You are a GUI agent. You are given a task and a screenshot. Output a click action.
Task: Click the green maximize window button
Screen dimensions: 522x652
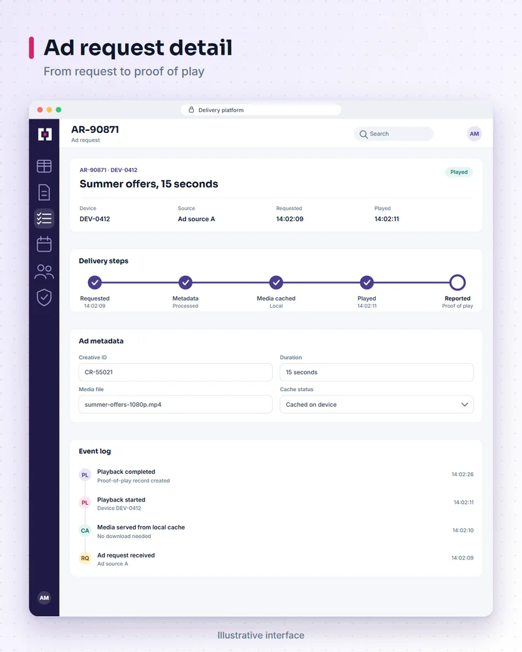click(59, 110)
